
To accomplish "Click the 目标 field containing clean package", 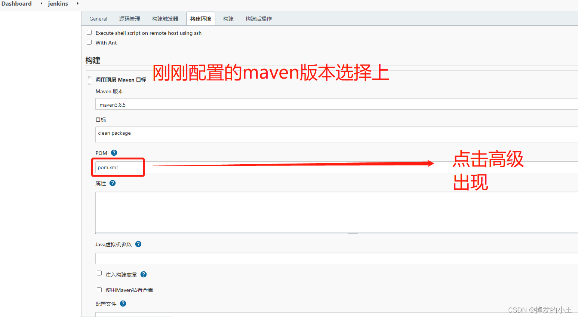I will tap(336, 135).
